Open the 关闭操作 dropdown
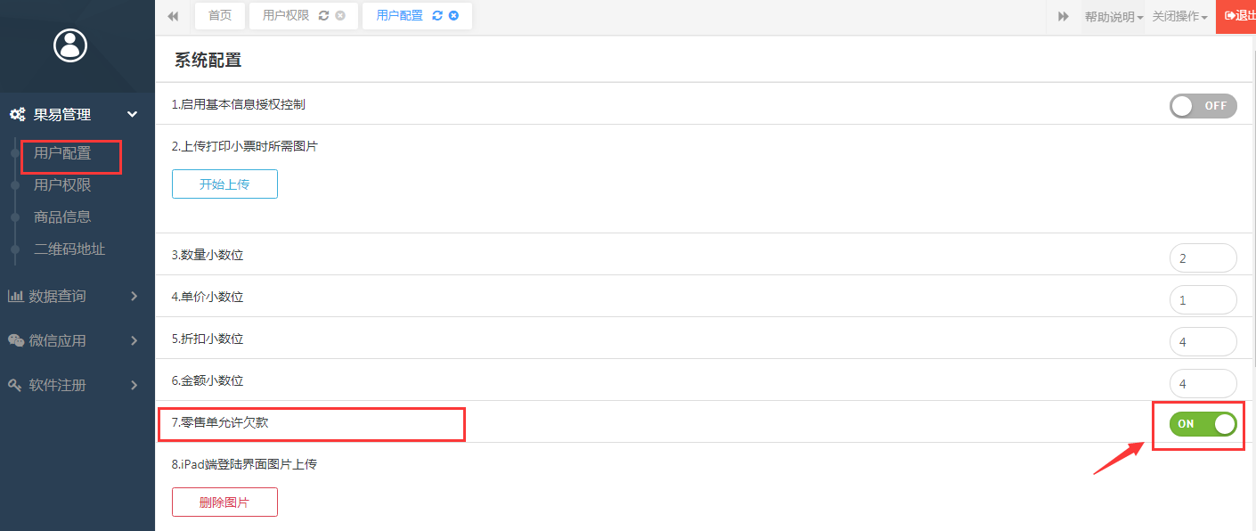1256x531 pixels. point(1180,17)
